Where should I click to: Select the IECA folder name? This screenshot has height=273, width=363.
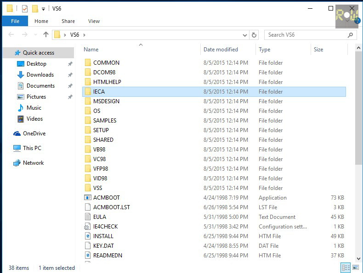(99, 92)
